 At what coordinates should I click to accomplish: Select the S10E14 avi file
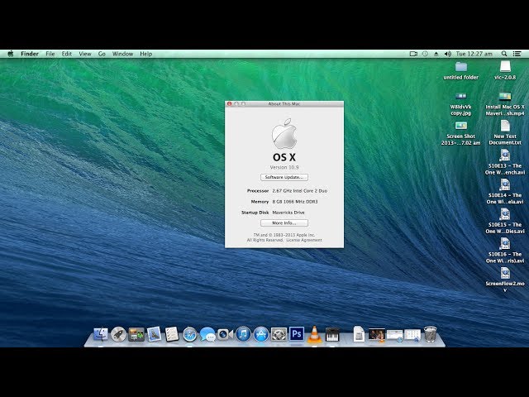pos(505,191)
